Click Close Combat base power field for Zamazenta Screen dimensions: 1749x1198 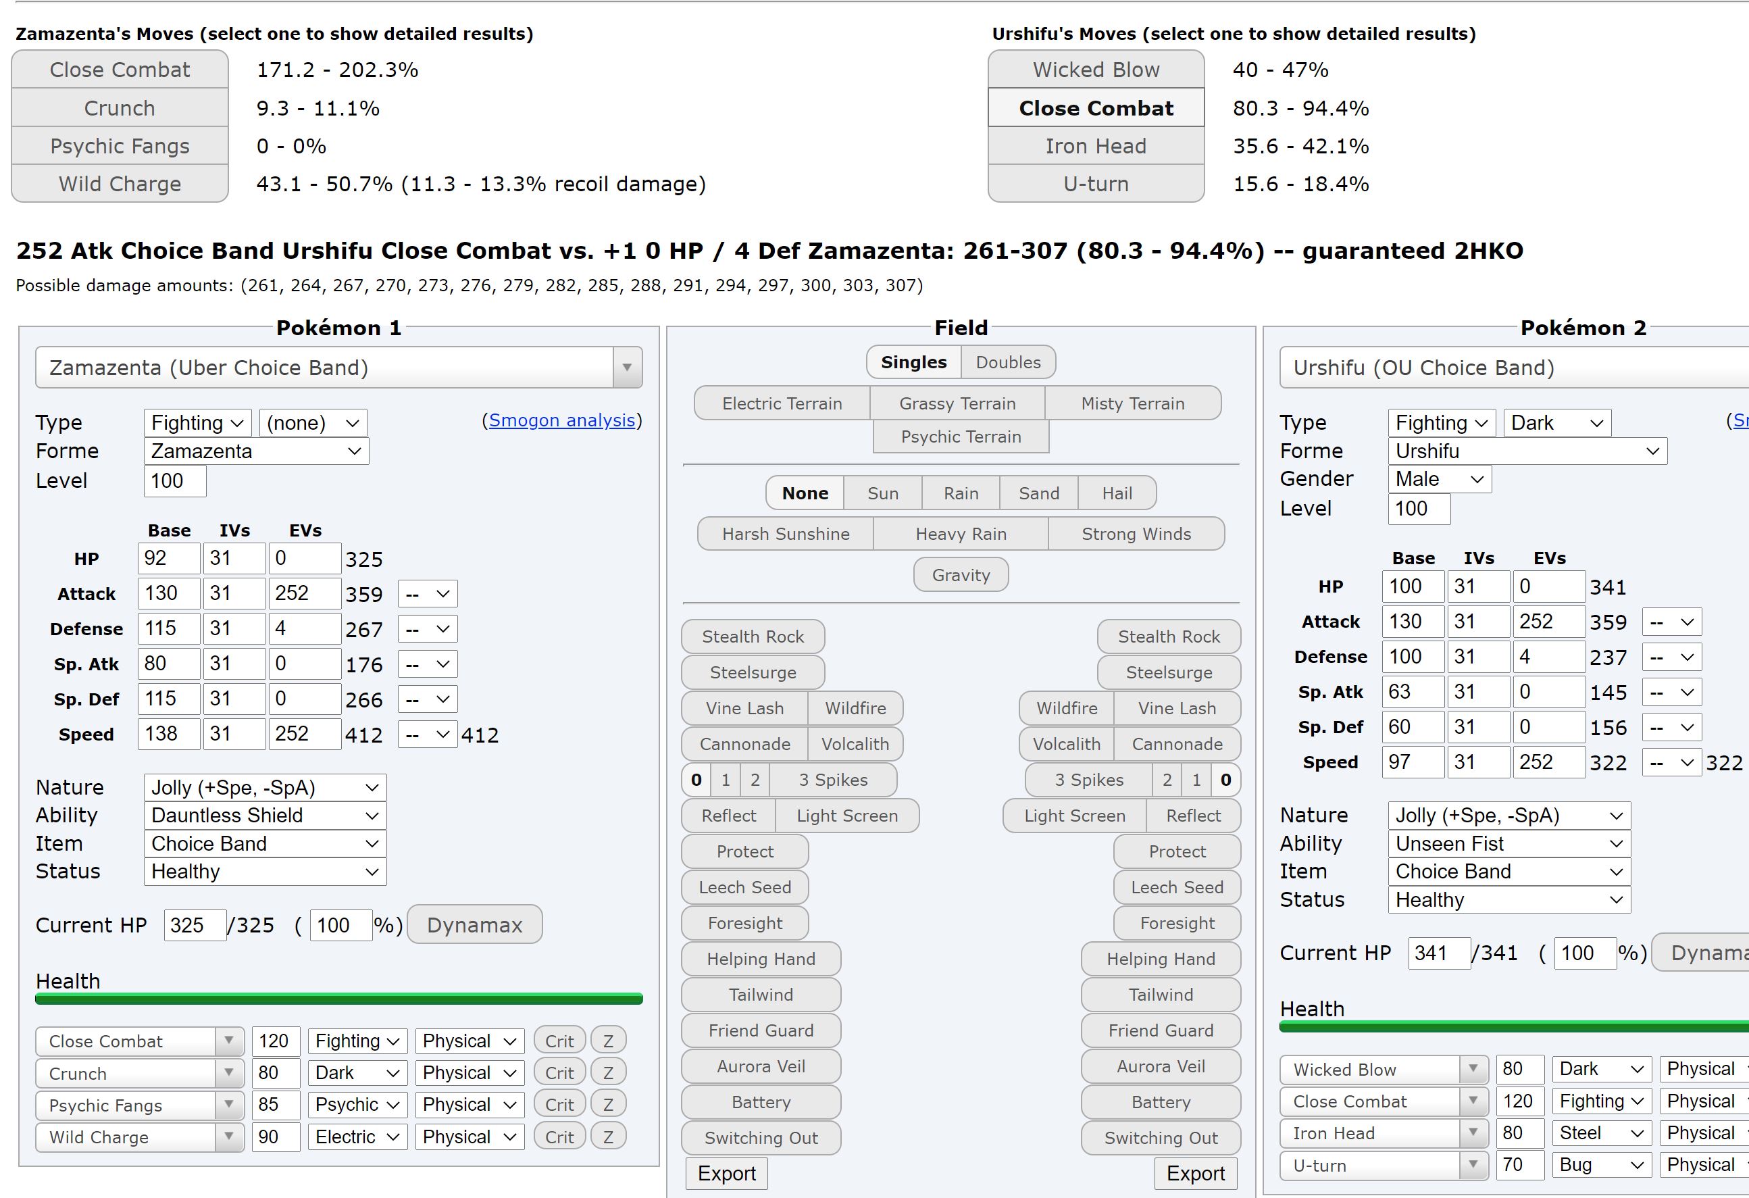point(276,1041)
